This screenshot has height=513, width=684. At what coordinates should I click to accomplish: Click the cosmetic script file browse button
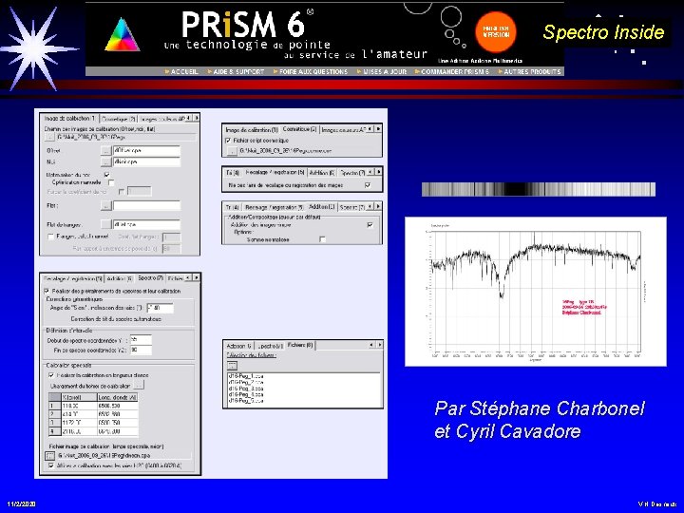(x=232, y=151)
